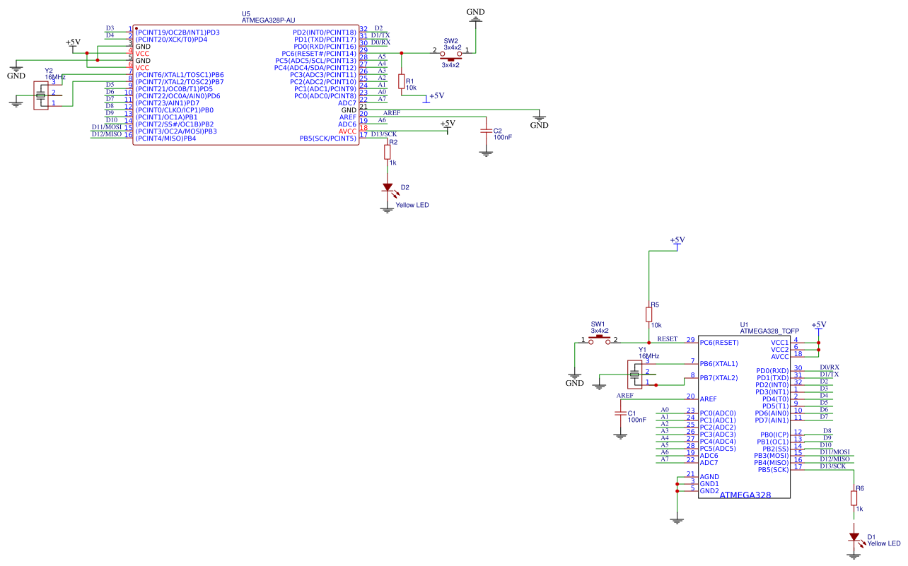The height and width of the screenshot is (566, 908).
Task: Click the R6 resistor symbol
Action: coord(854,497)
